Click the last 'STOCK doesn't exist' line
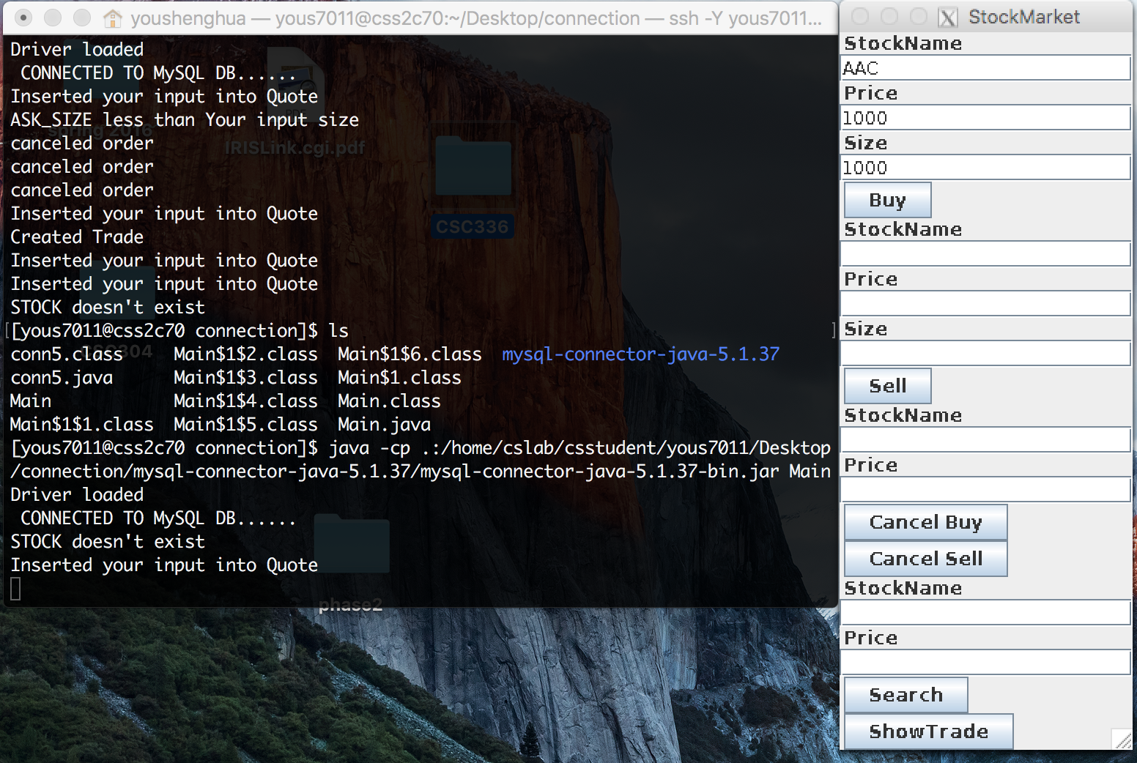Viewport: 1137px width, 763px height. pyautogui.click(x=108, y=542)
